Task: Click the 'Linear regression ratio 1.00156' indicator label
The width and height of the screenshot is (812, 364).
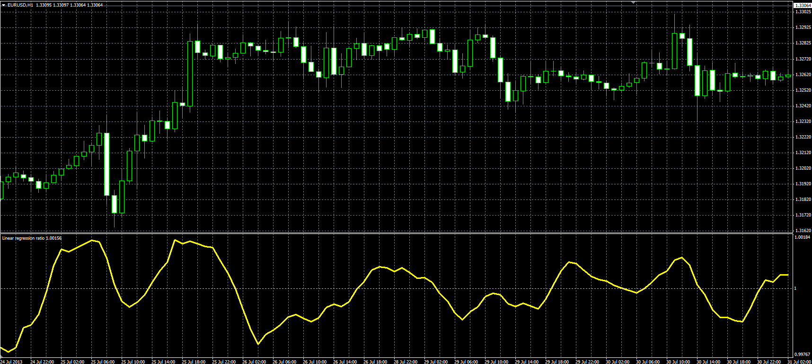Action: (32, 238)
